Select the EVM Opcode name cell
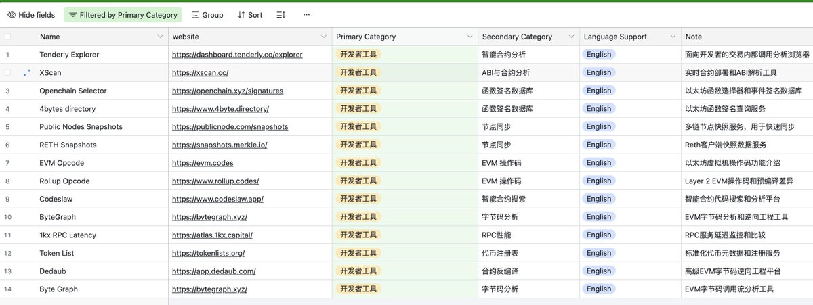This screenshot has height=305, width=813. (x=102, y=163)
